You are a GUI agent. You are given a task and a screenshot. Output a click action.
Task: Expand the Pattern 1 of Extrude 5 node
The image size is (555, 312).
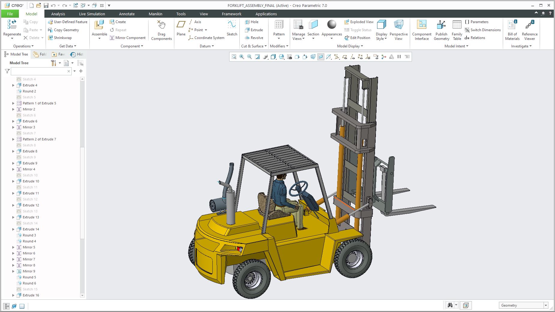click(13, 103)
